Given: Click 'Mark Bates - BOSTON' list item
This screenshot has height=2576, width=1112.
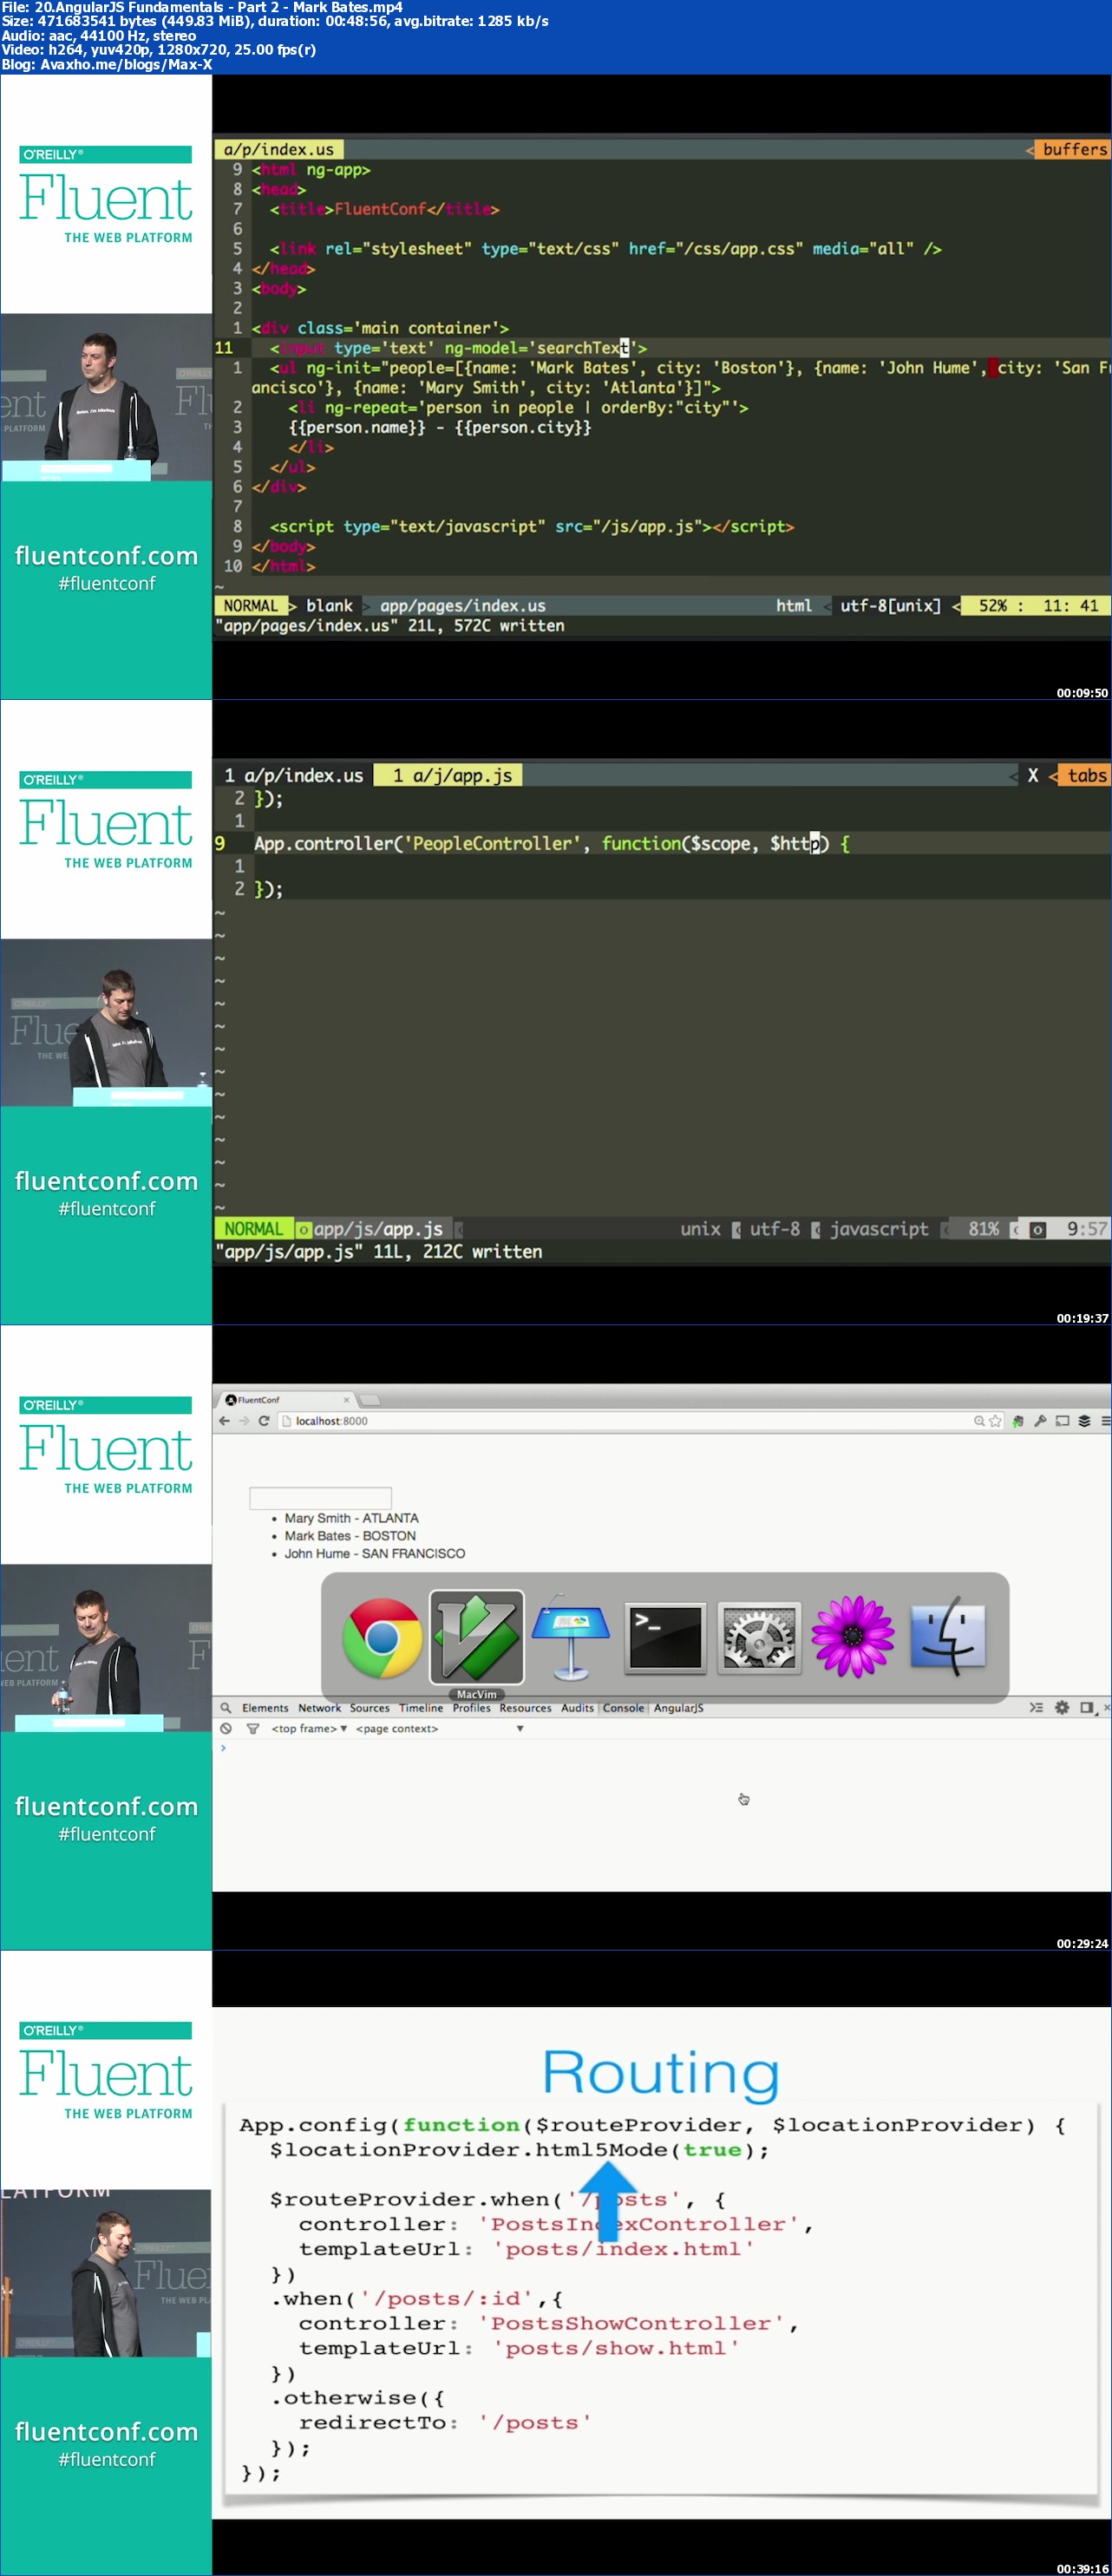Looking at the screenshot, I should pos(350,1536).
